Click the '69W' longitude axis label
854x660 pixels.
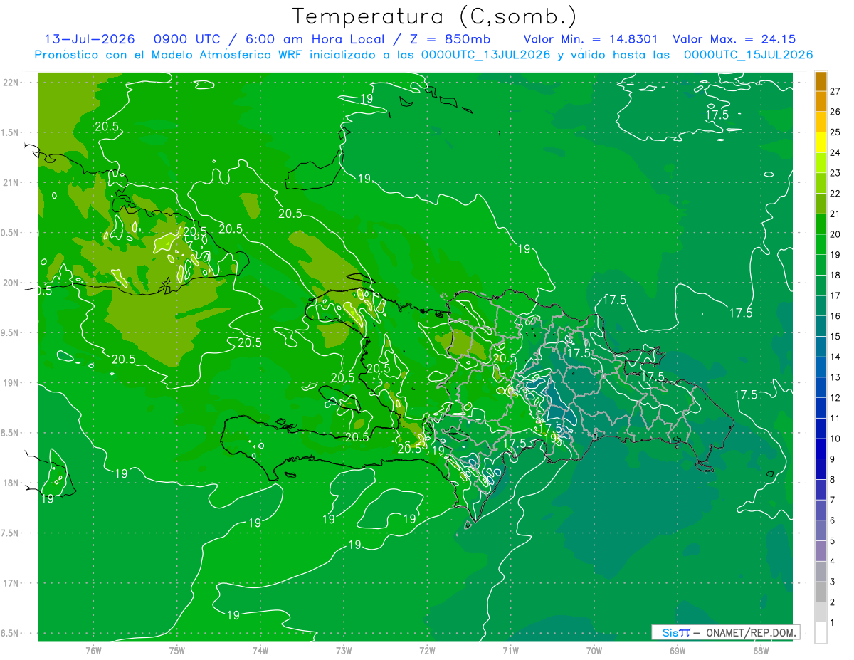point(678,650)
